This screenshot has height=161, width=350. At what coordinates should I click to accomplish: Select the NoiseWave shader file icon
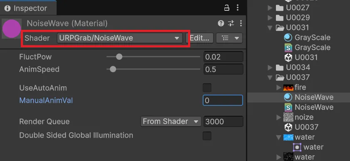coord(288,107)
